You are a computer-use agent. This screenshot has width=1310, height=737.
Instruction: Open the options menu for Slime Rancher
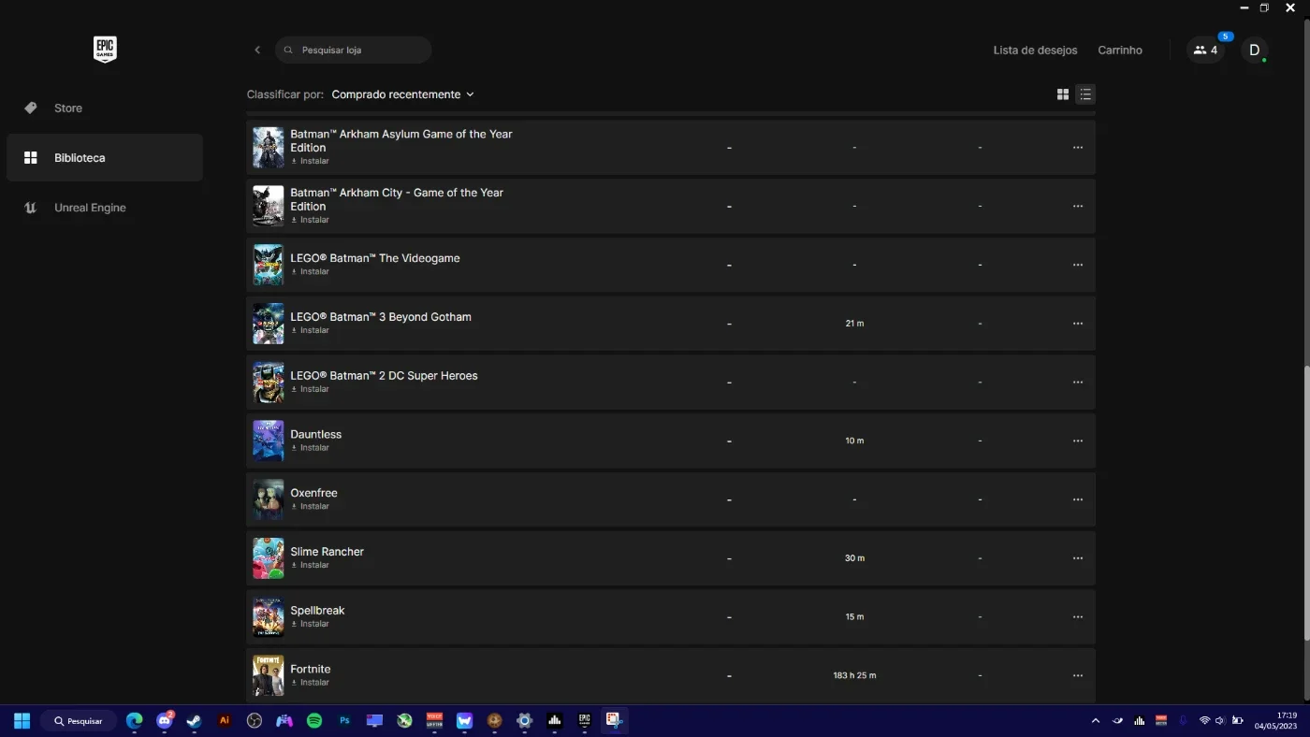1078,558
